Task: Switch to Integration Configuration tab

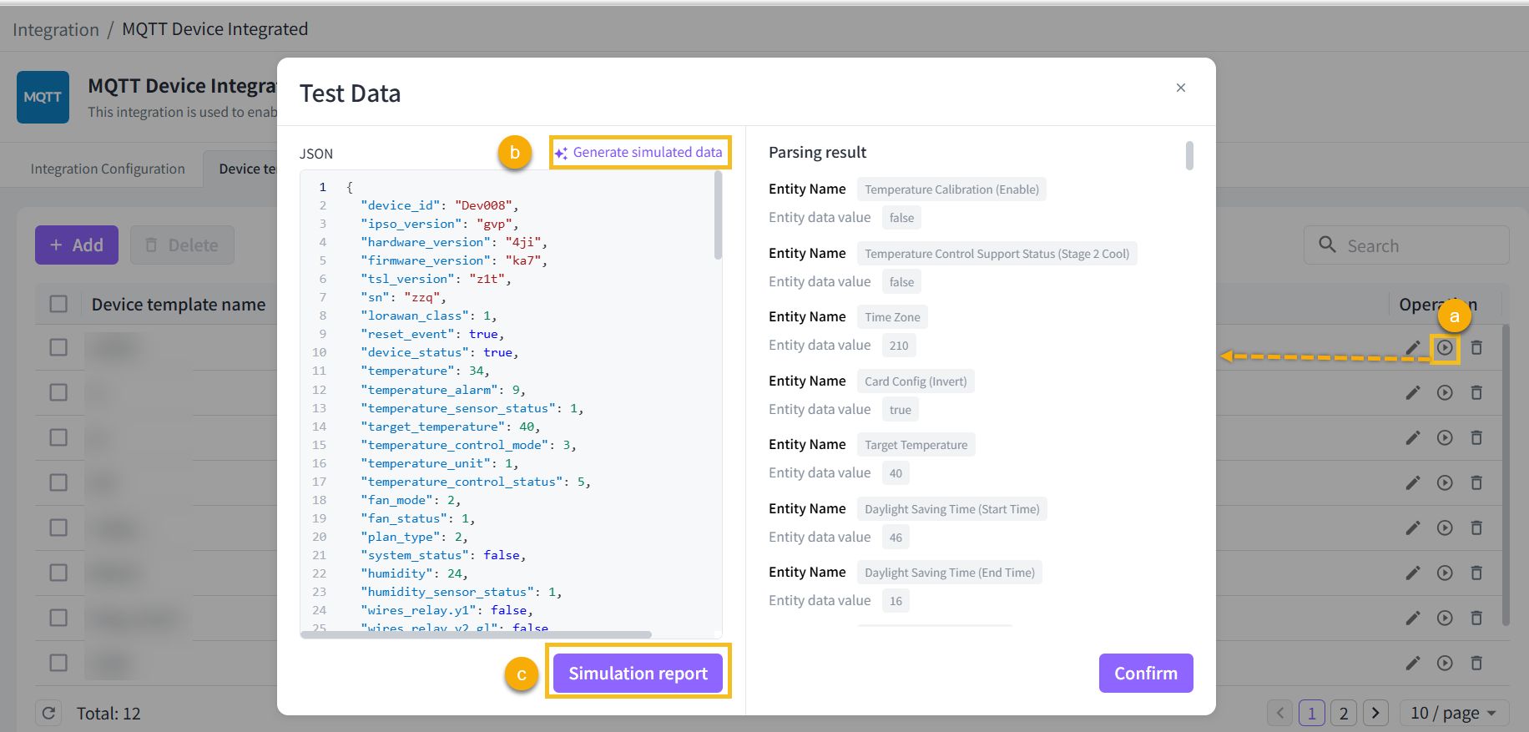Action: tap(108, 169)
